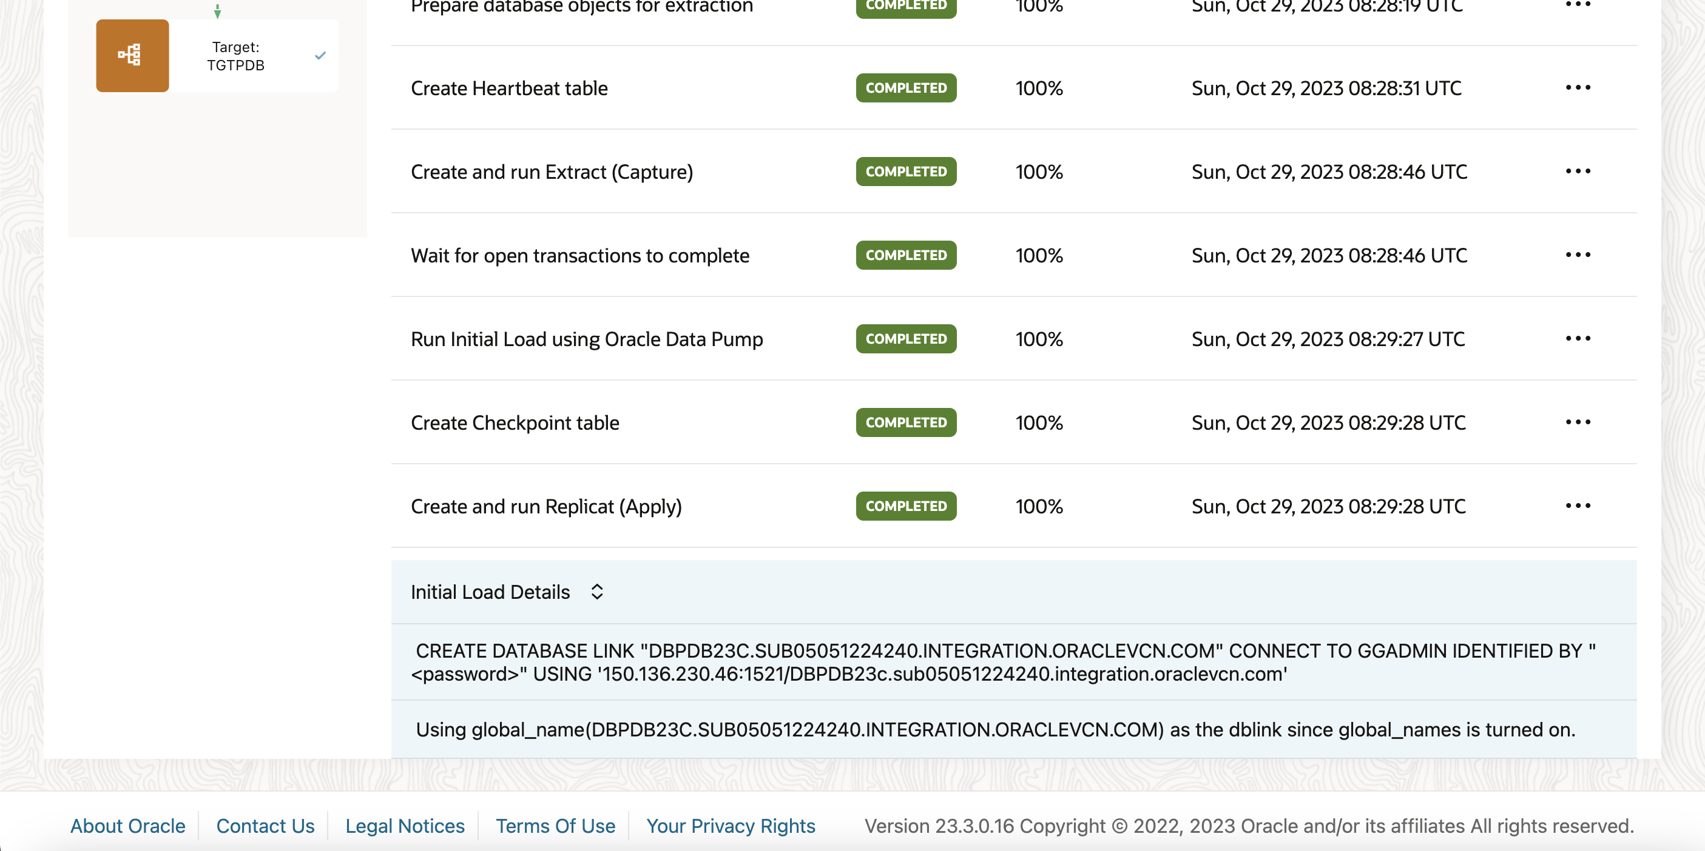The height and width of the screenshot is (851, 1705).
Task: Open actions menu for Create Checkpoint table
Action: 1577,422
